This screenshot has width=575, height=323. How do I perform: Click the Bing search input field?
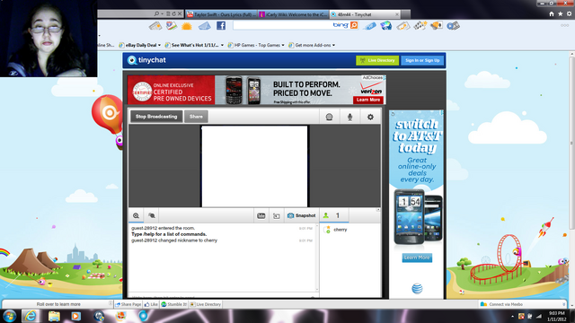[x=282, y=25]
